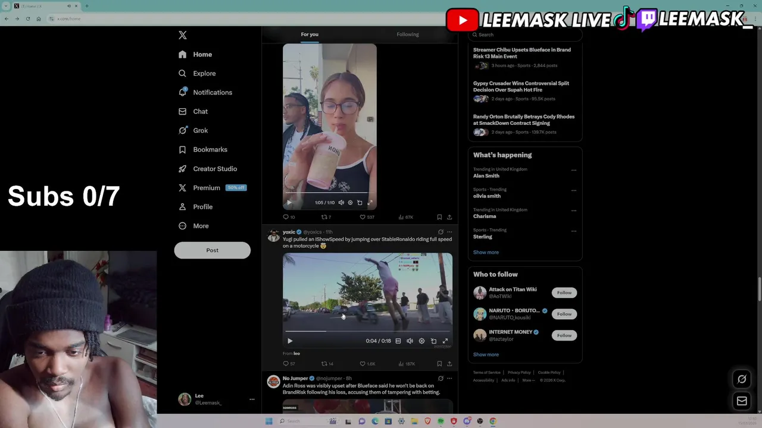The height and width of the screenshot is (428, 762).
Task: Reply to the yoxic post with 57 replies
Action: pos(289,364)
